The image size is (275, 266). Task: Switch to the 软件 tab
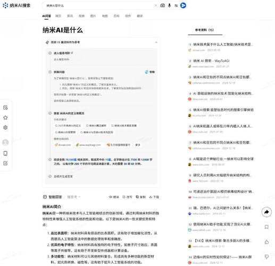click(x=128, y=16)
